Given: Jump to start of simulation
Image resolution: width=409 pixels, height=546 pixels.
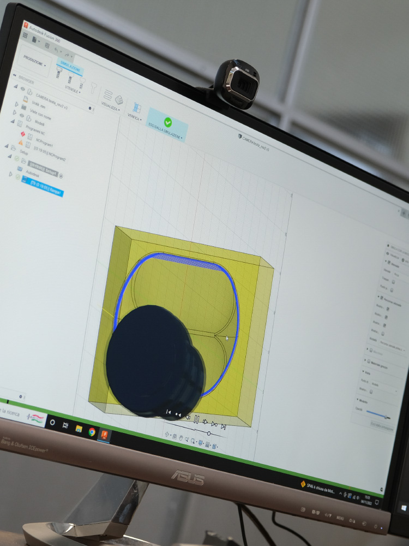Looking at the screenshot, I should click(x=169, y=412).
